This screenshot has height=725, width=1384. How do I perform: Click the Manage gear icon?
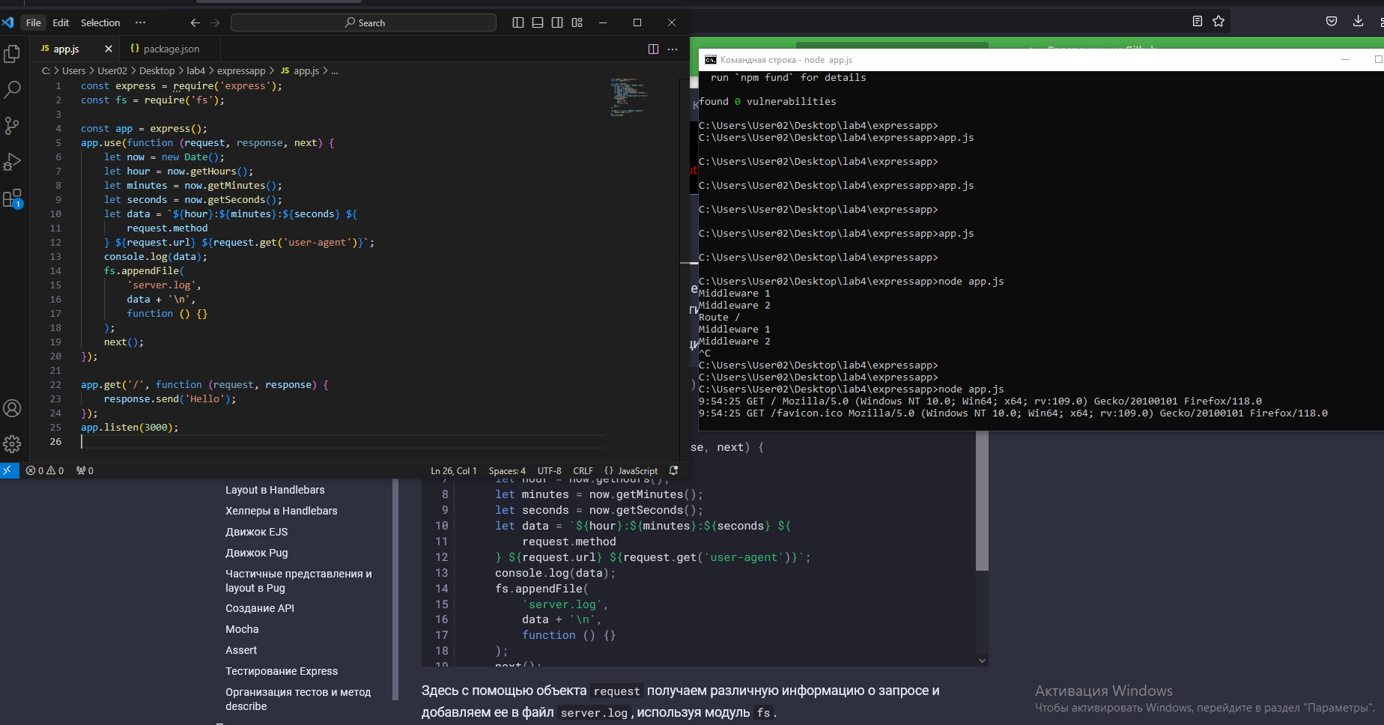pyautogui.click(x=12, y=444)
